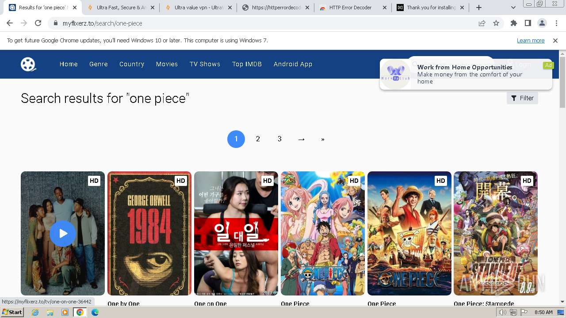Open the Country menu

[132, 64]
